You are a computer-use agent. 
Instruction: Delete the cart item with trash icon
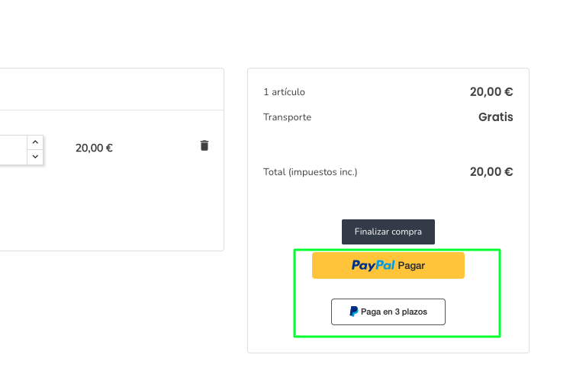click(x=204, y=145)
